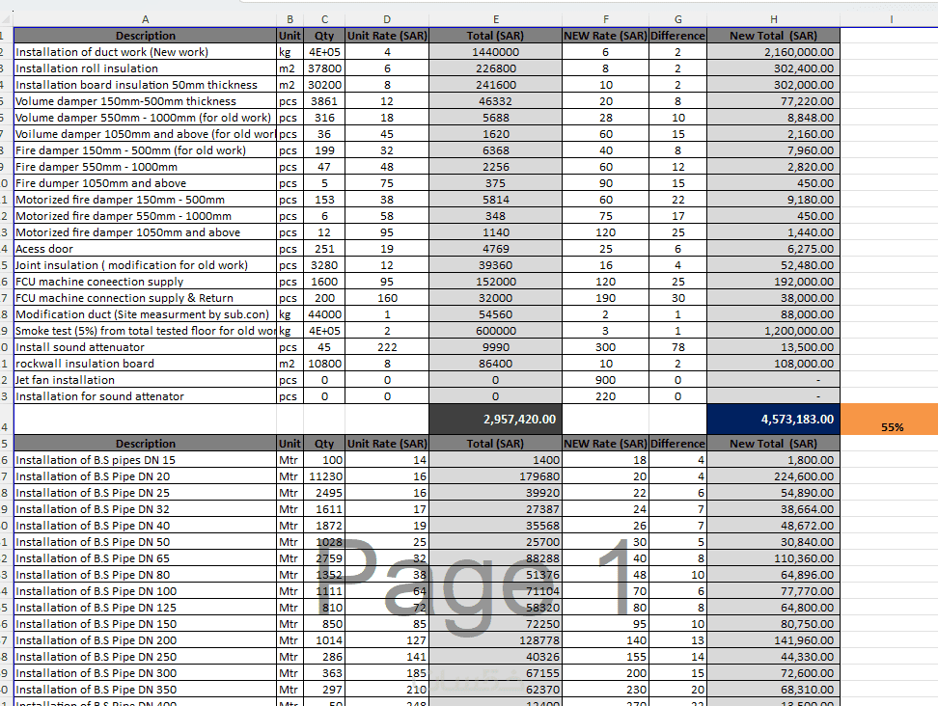This screenshot has height=706, width=938.
Task: Select cell 'Installation of B.S Pipe DN 50'
Action: point(146,542)
